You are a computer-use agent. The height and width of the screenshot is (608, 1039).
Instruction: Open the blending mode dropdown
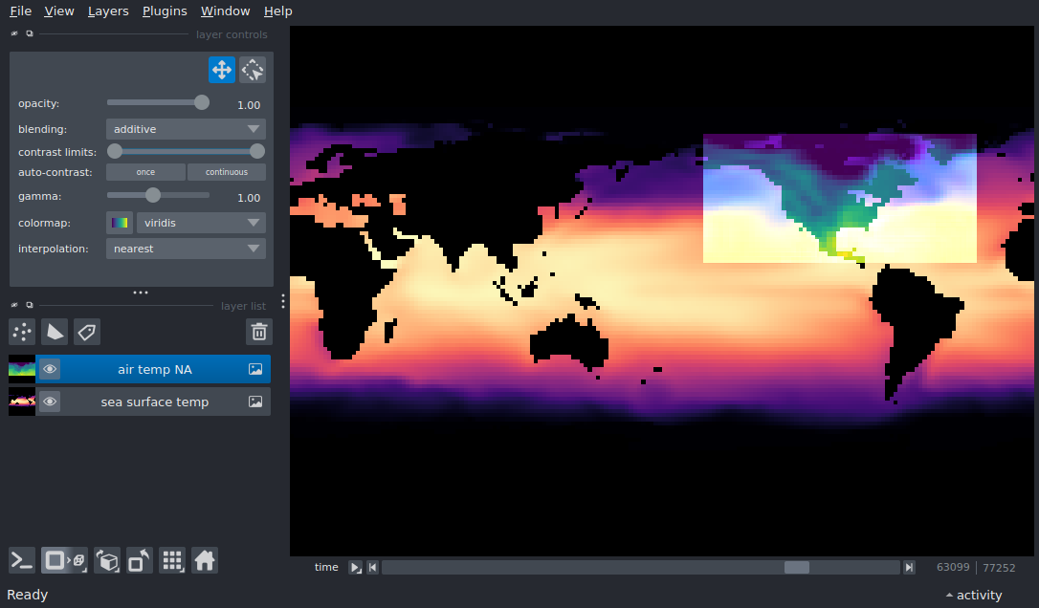[x=186, y=129]
